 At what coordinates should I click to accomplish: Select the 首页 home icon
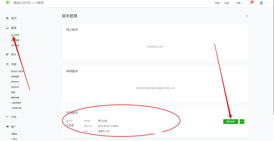click(x=7, y=18)
